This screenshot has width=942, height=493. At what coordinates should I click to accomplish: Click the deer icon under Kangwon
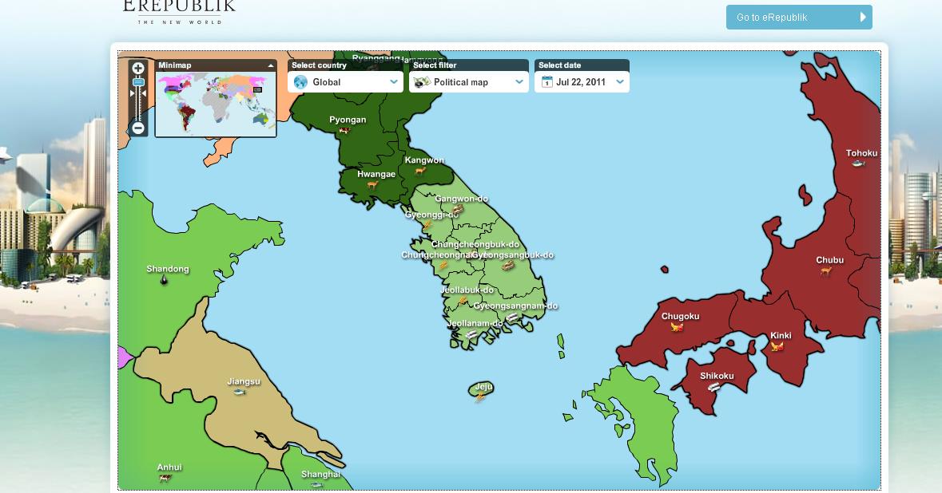click(x=420, y=171)
